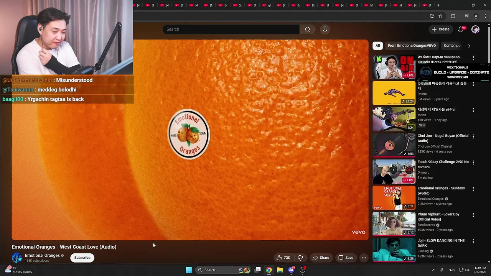Click the taskbar microphone tray icon
Screen dimensions: 491x276
click(x=442, y=270)
